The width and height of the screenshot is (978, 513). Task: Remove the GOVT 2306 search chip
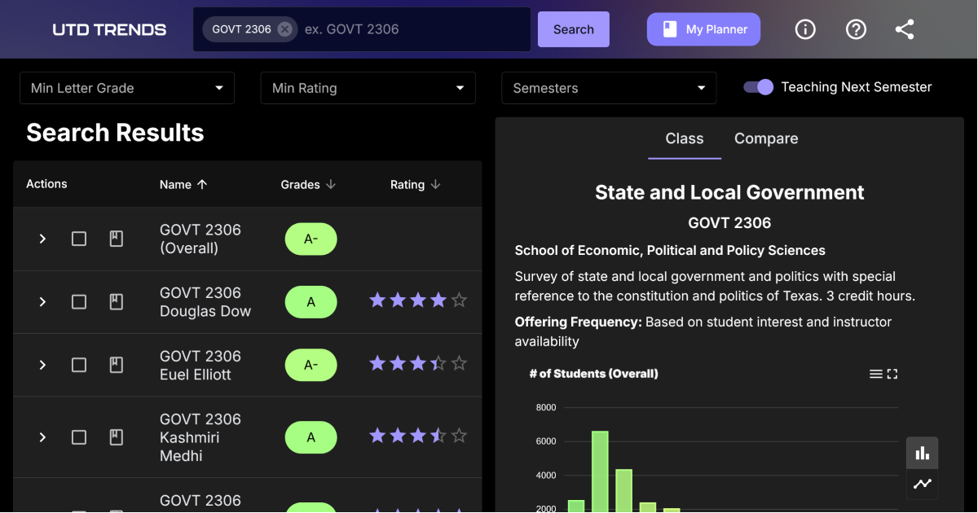click(x=284, y=29)
